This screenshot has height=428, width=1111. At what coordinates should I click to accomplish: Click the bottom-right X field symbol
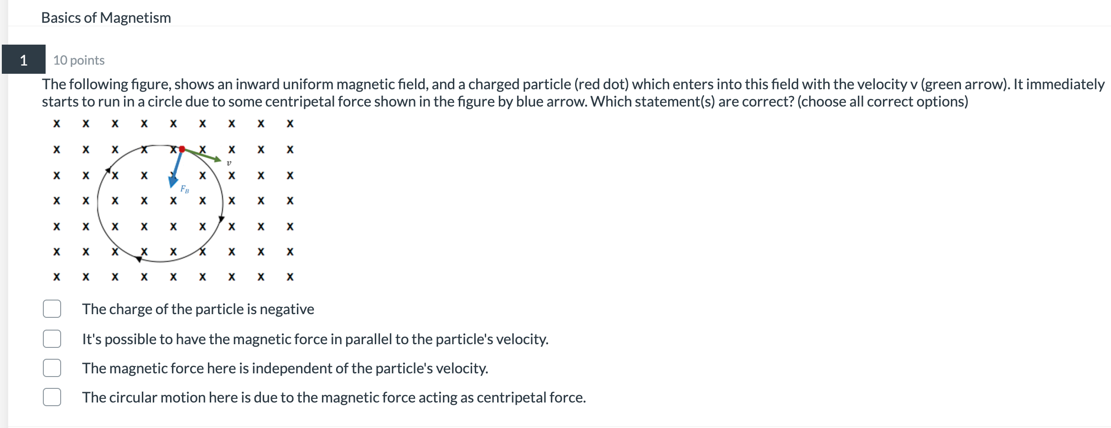[x=290, y=276]
